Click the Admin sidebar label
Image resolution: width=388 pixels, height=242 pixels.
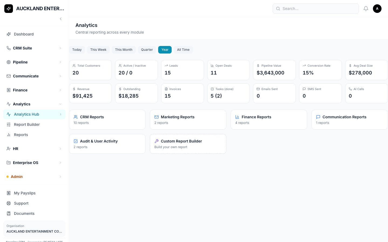pos(17,177)
